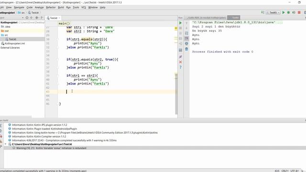The width and height of the screenshot is (306, 172).
Task: Open the Help menu
Action: coord(102,8)
